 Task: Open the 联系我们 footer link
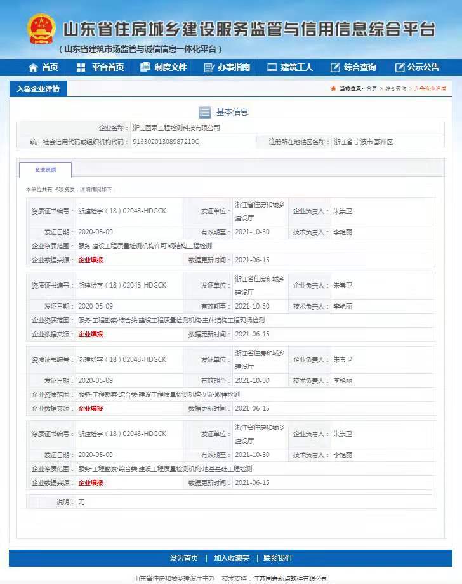[277, 558]
